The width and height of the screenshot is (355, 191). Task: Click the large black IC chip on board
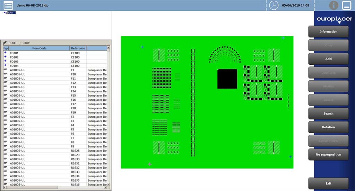point(227,79)
